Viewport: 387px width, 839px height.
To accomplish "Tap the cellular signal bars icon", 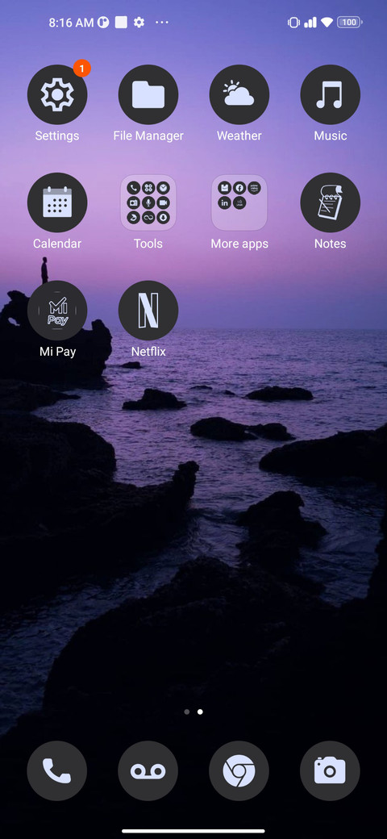I will coord(310,23).
